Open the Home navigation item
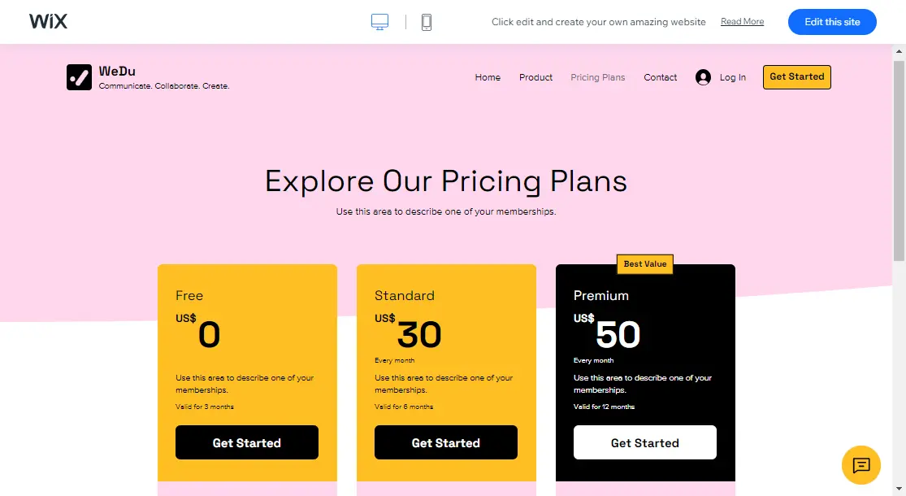This screenshot has height=496, width=906. 488,77
